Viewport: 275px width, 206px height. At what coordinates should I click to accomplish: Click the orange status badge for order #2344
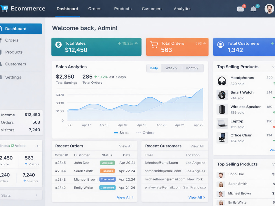point(107,171)
